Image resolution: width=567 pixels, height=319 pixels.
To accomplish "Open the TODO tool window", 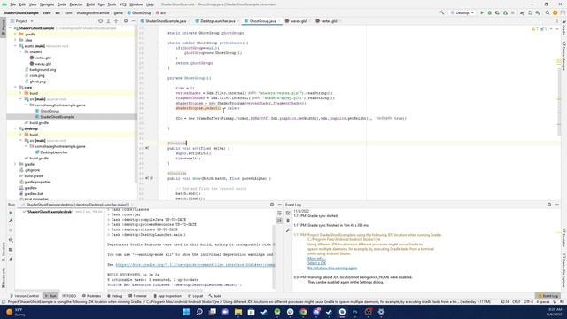I will point(69,296).
